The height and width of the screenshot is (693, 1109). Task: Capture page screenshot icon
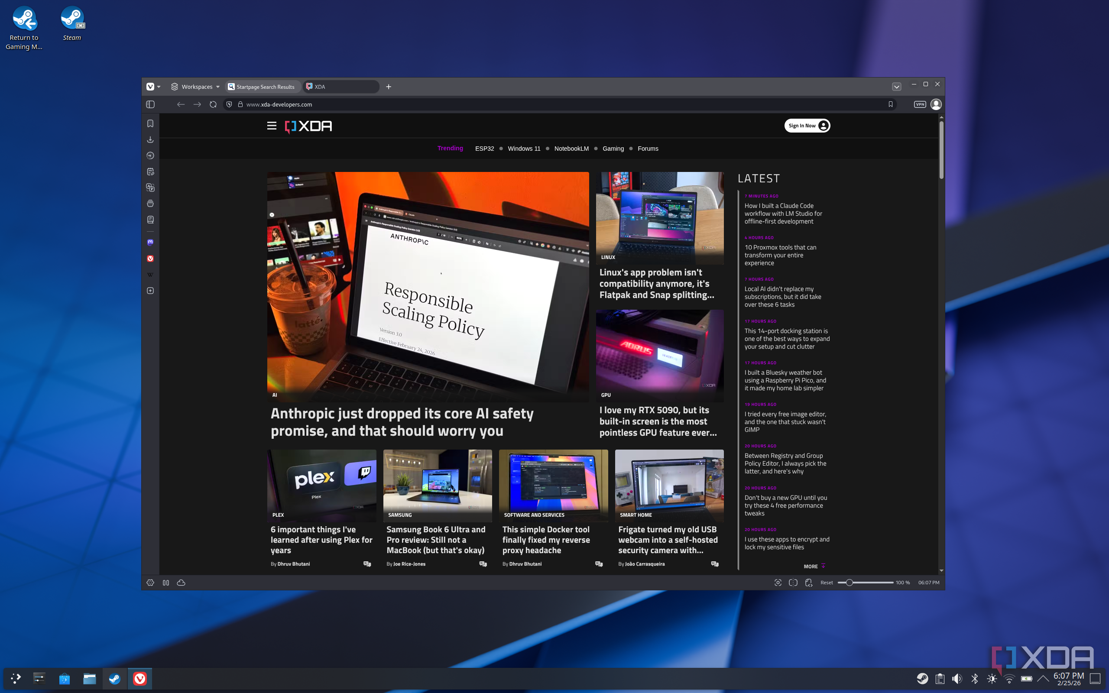click(x=778, y=583)
